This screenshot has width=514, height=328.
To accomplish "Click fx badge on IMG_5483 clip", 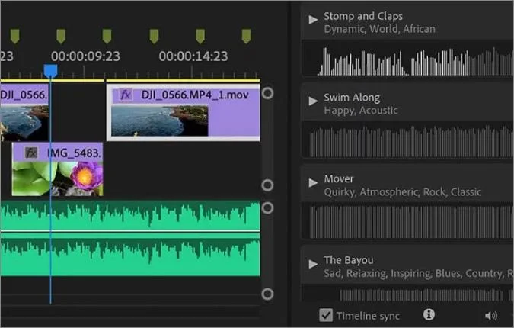I will pyautogui.click(x=31, y=153).
